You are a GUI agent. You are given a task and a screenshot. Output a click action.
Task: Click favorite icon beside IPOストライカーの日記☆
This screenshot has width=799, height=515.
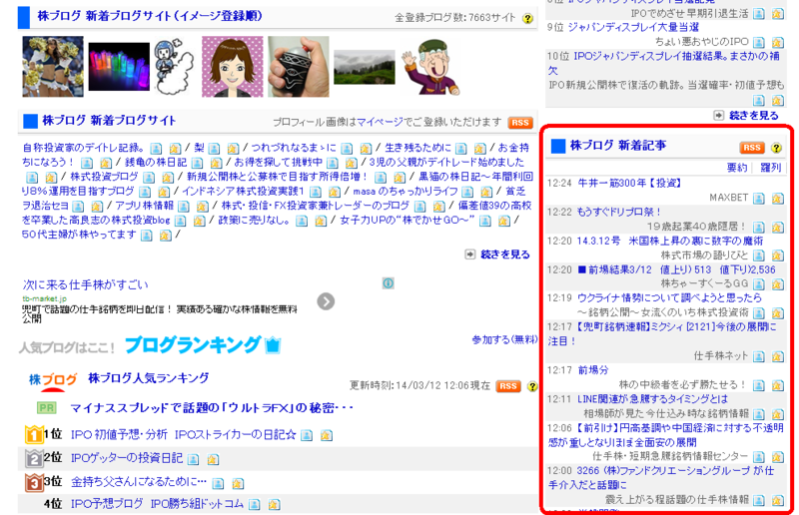tap(327, 435)
